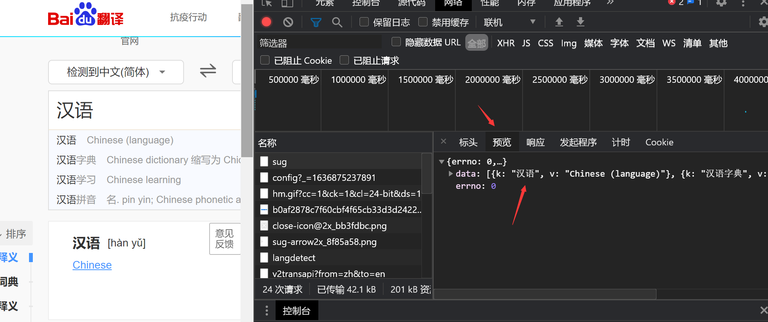The image size is (768, 322).
Task: Open the detected Chinese source language dropdown
Action: 116,72
